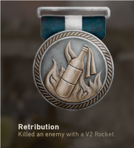Screen dimensions: 134x148
Task: Click the right teal ribbon stripe
Action: [x=94, y=26]
